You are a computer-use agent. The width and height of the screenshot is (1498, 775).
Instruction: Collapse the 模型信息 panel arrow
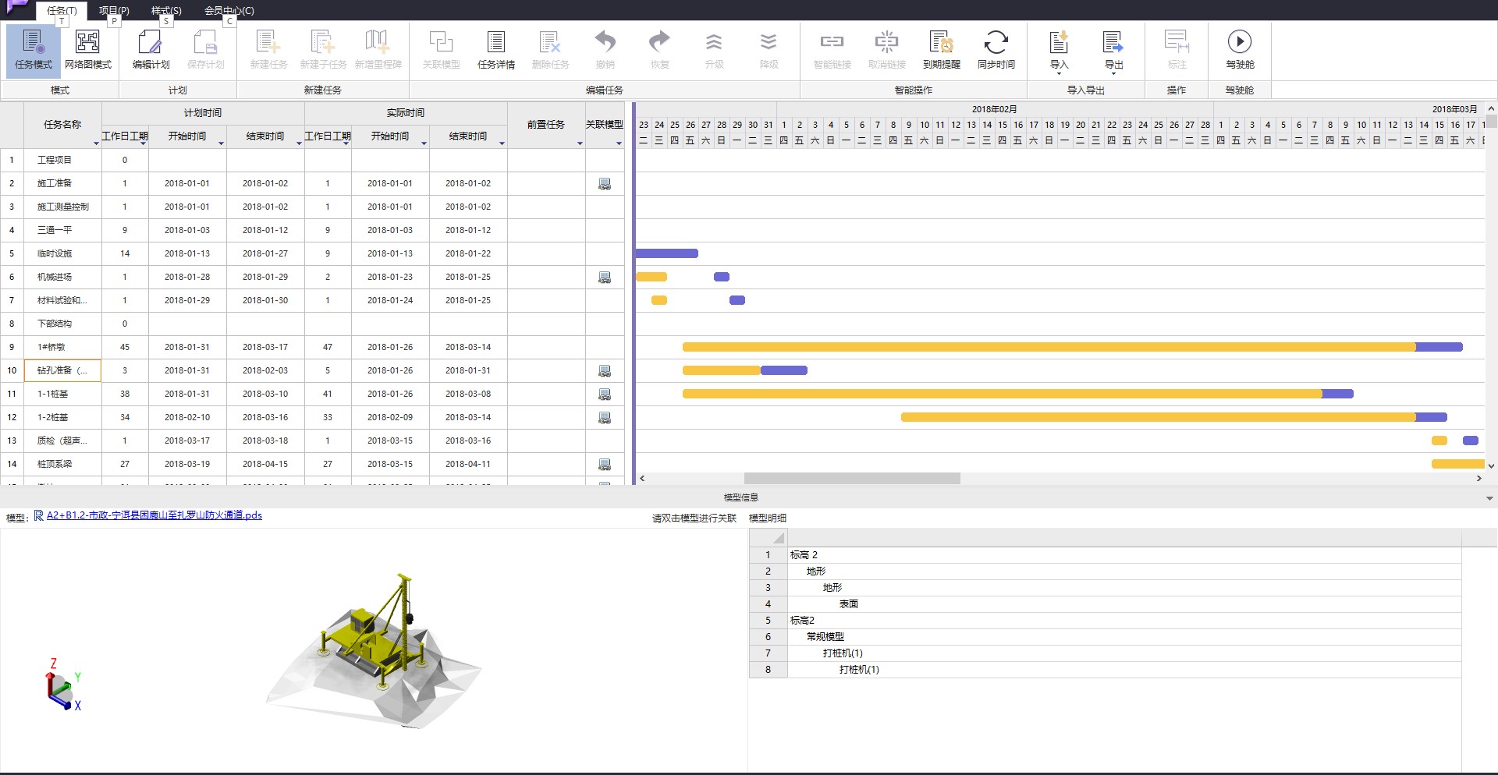pos(1489,498)
